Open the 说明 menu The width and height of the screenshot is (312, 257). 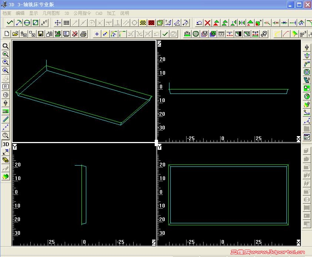click(125, 13)
